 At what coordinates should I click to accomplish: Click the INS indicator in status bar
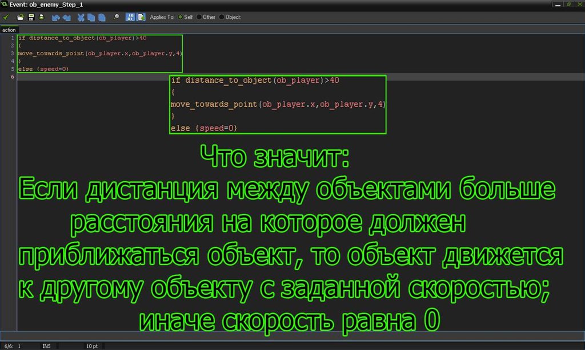[x=46, y=346]
